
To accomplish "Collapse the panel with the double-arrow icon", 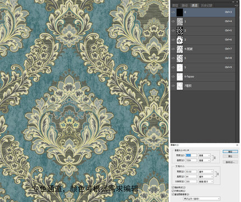I will click(233, 2).
